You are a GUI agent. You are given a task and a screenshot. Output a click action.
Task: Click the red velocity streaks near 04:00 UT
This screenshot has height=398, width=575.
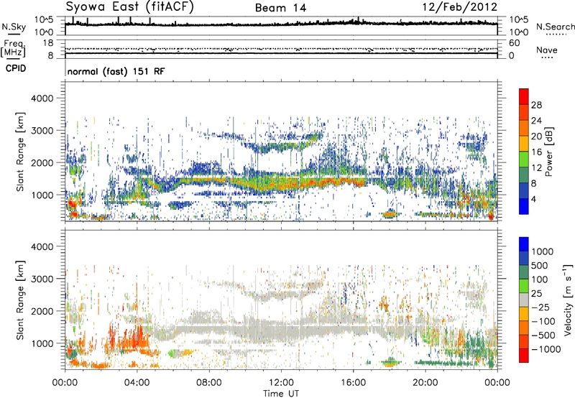click(x=136, y=339)
